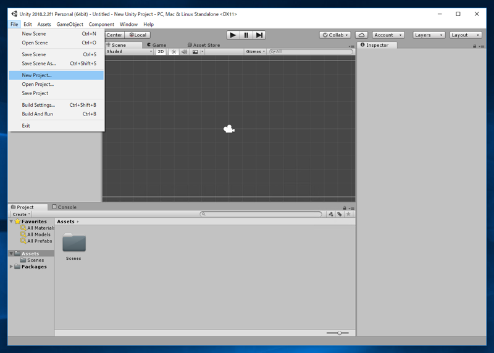This screenshot has height=353, width=494.
Task: Switch to the Asset Store tab
Action: coord(204,45)
